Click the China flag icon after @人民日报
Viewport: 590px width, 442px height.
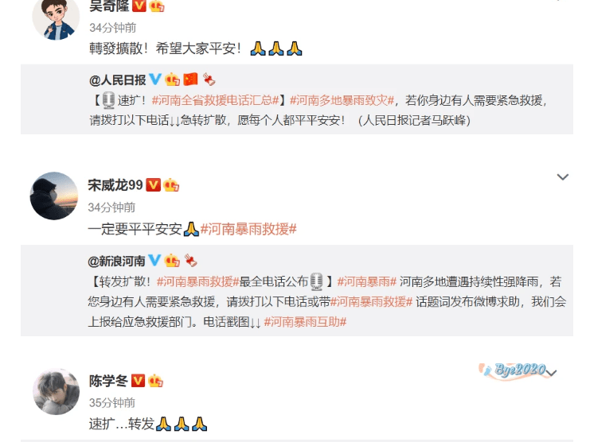pos(190,79)
